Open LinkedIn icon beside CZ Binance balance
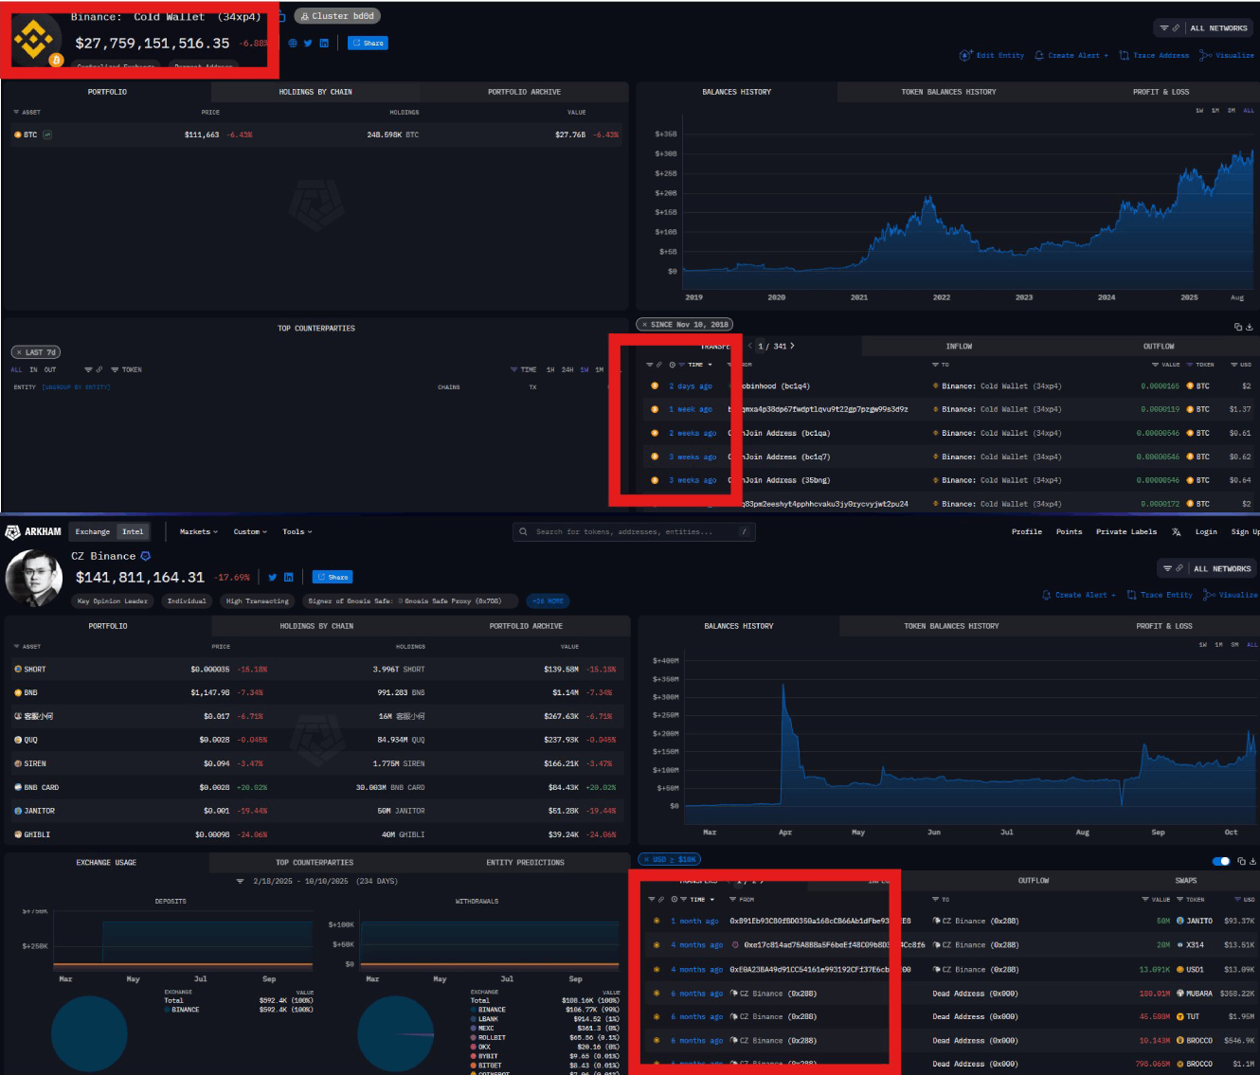This screenshot has width=1260, height=1075. (x=289, y=577)
